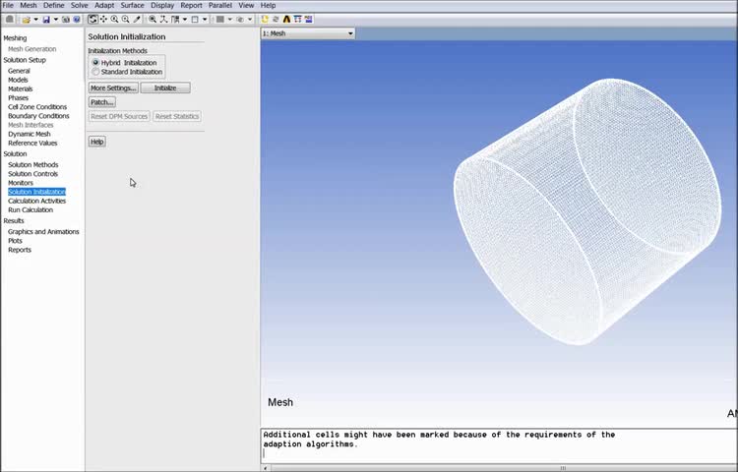Select Cell Zone Conditions in tree

(x=37, y=107)
